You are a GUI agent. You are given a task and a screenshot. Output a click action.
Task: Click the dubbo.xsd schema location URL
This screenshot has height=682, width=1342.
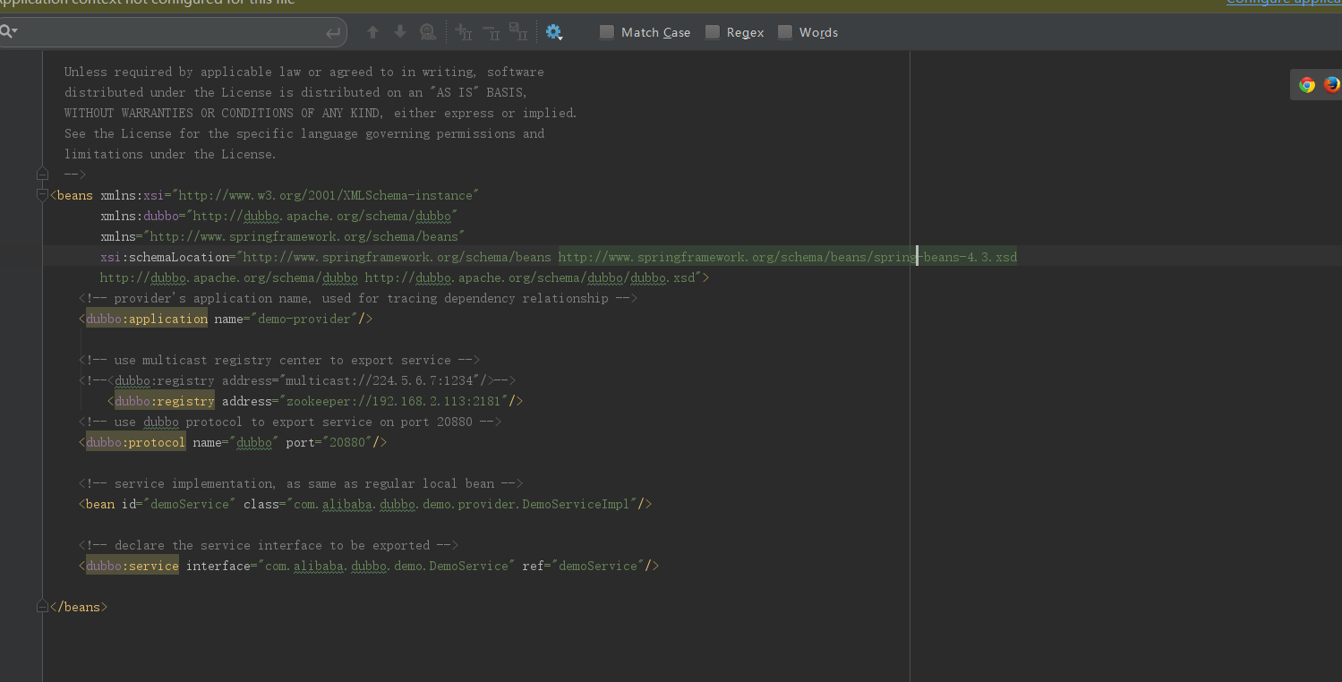pyautogui.click(x=530, y=277)
